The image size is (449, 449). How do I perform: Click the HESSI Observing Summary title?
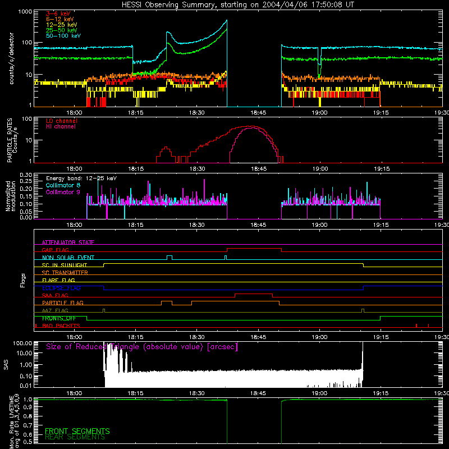(x=237, y=5)
